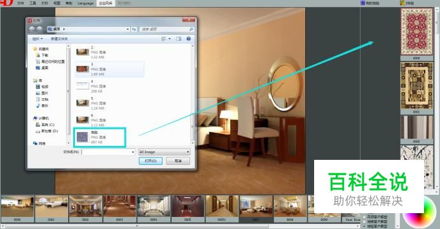Screen dimensions: 440x229
Task: Click the forward arrow in Open dialog
Action: [x=39, y=29]
